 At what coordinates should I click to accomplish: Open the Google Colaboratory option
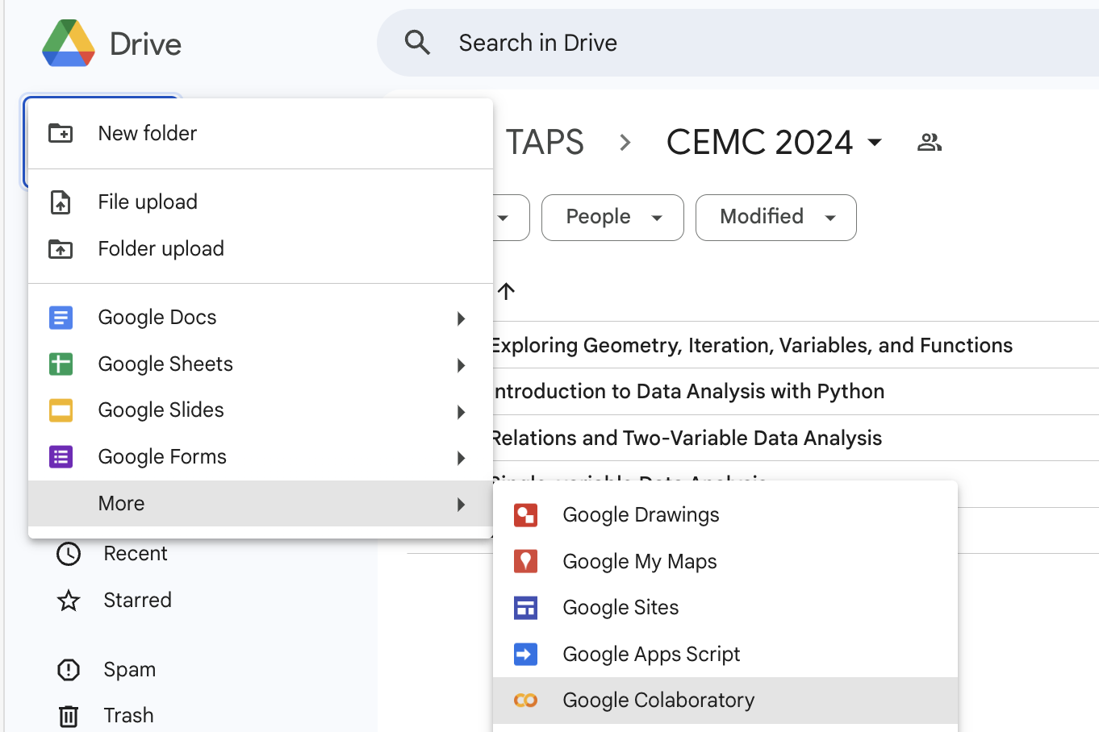pyautogui.click(x=658, y=701)
